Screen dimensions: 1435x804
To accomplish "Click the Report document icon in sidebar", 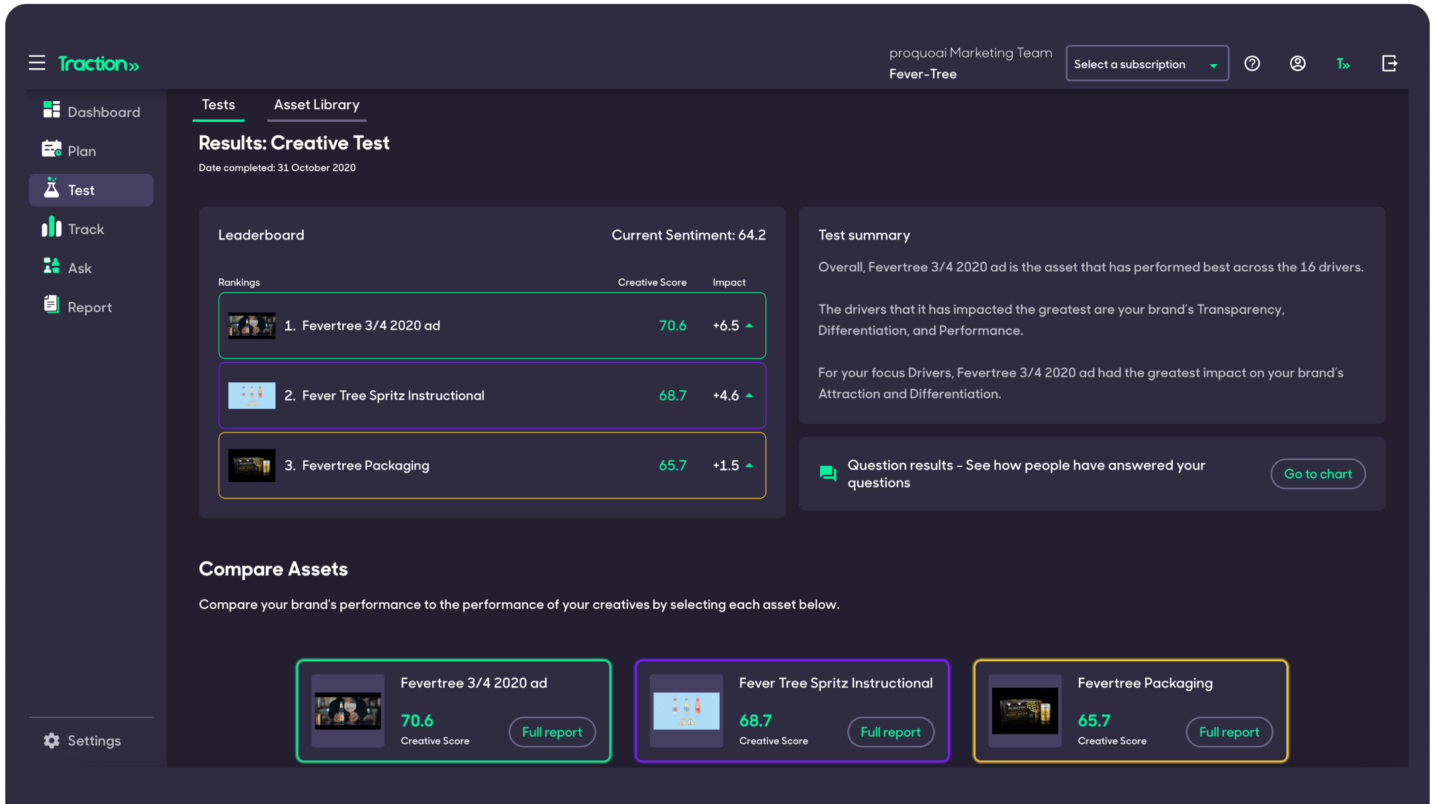I will (x=52, y=305).
